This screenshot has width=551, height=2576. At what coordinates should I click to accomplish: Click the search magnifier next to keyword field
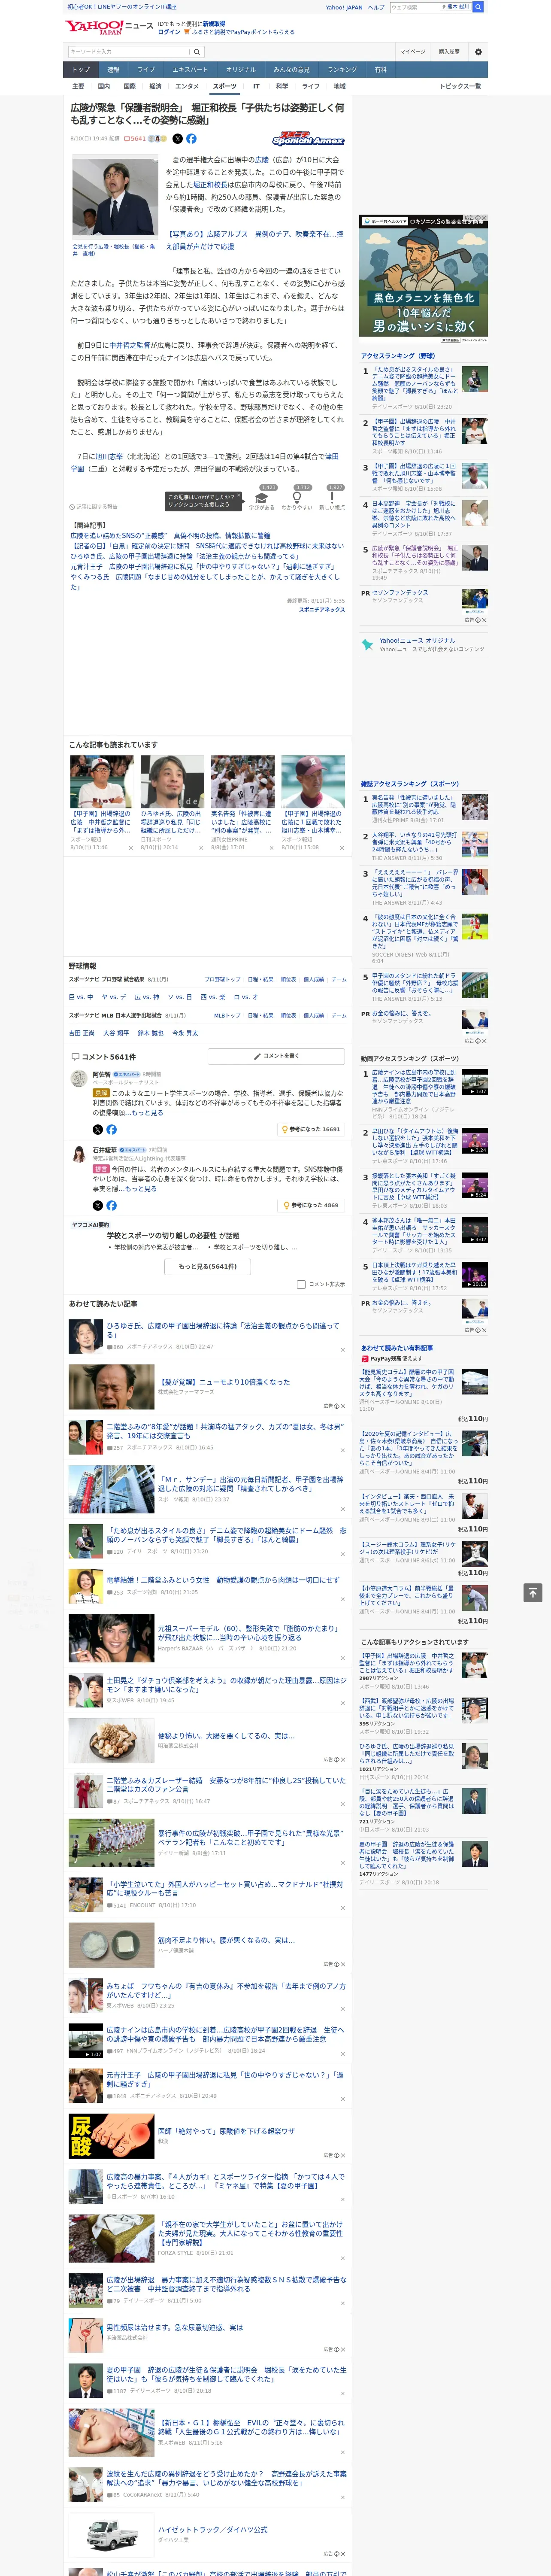[197, 52]
